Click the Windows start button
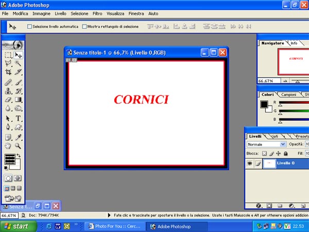309x232 pixels. [x=18, y=226]
